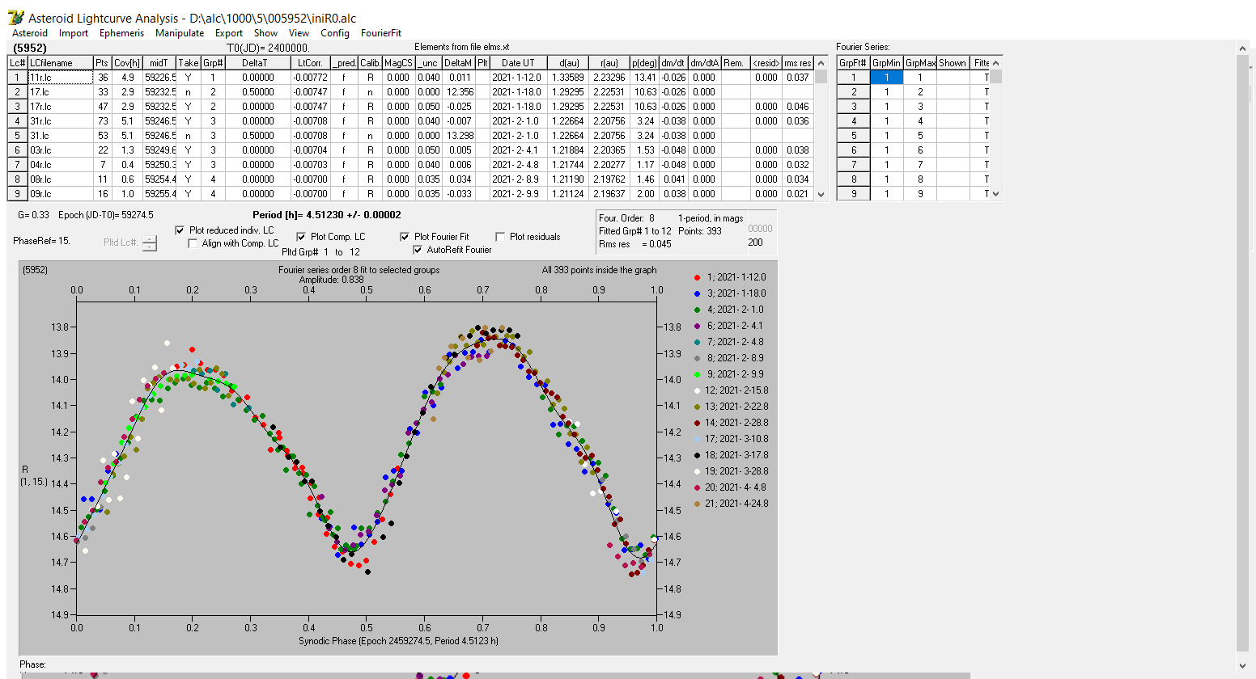
Task: Click DeltaM value 13.298 for 31.lc
Action: (x=459, y=136)
